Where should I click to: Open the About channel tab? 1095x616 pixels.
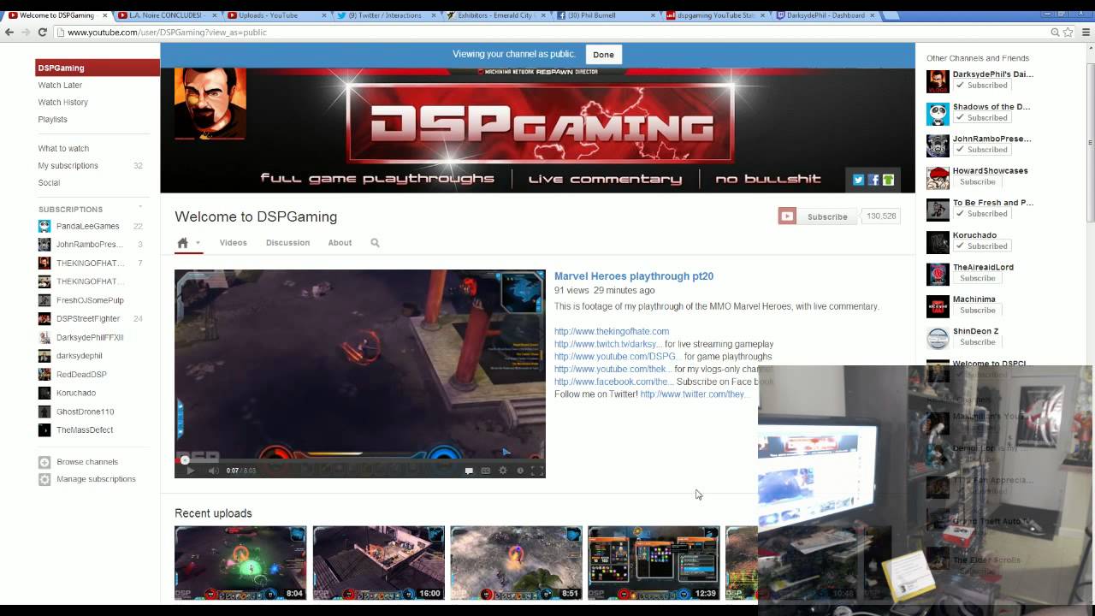tap(340, 243)
